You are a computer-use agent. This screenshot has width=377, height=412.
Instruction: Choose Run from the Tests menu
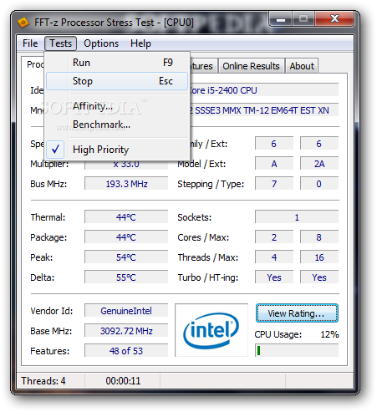(x=117, y=63)
